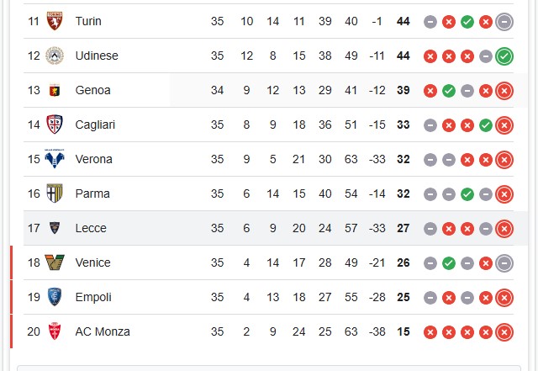Click Venice's green win form icon
Image resolution: width=538 pixels, height=371 pixels.
coord(449,263)
